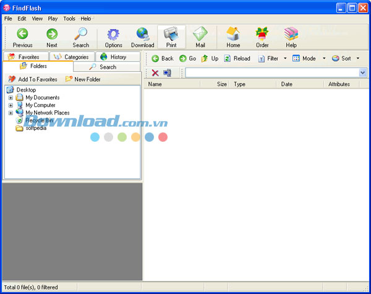This screenshot has height=294, width=371.
Task: Open the Mail envelope icon
Action: click(x=200, y=34)
